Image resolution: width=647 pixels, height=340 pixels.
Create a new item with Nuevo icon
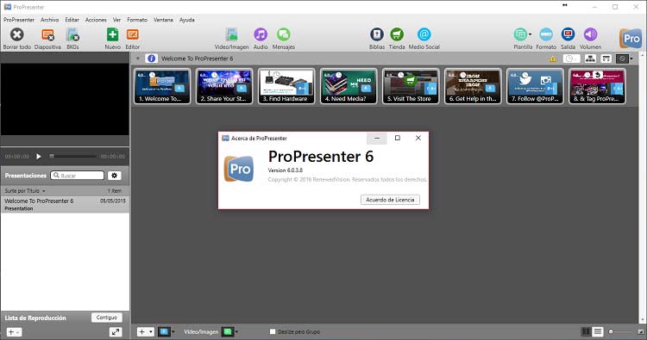tap(112, 34)
